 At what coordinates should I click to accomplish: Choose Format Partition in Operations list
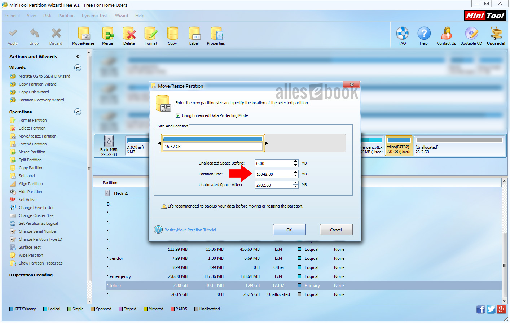click(32, 120)
